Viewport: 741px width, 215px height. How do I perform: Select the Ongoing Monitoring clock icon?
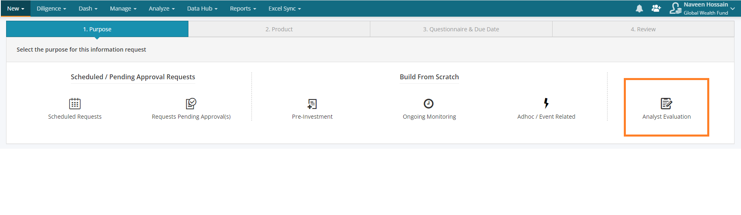tap(428, 104)
